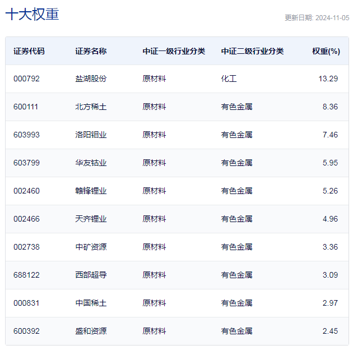The height and width of the screenshot is (350, 353).
Task: Click 有色金属 in the 西部超导 row
Action: pyautogui.click(x=236, y=275)
